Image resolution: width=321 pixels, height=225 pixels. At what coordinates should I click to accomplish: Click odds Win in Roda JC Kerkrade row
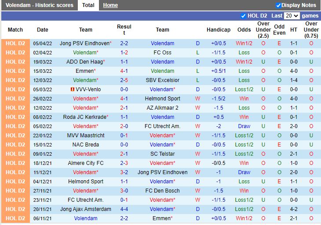click(244, 117)
